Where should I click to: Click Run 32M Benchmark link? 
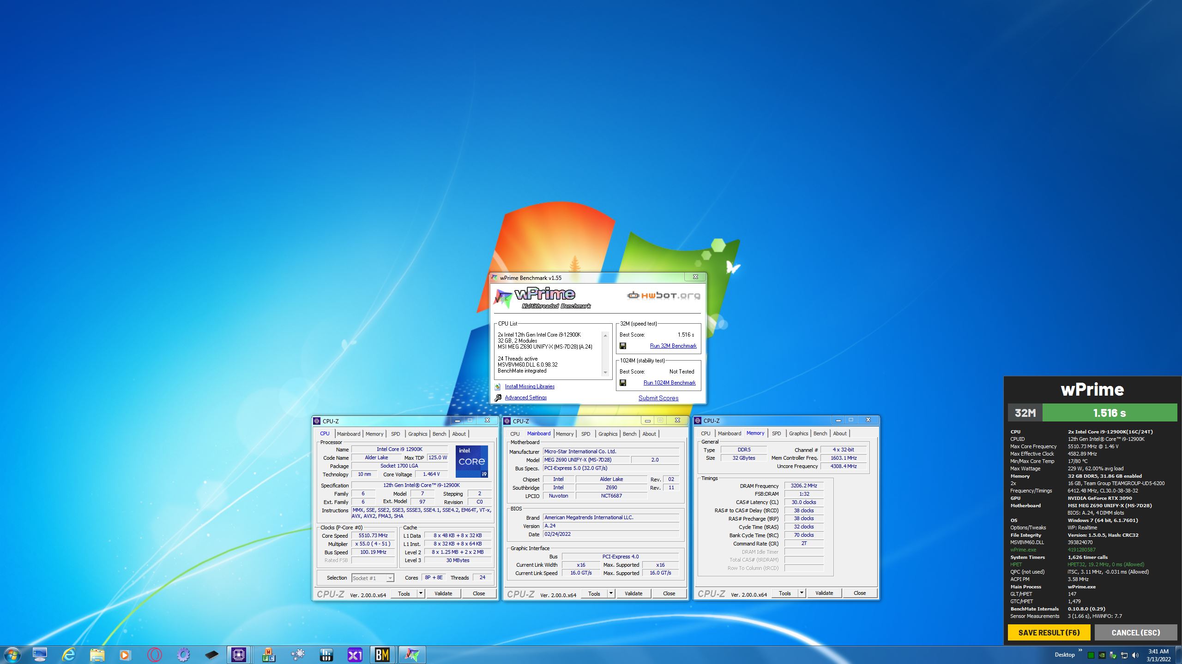pyautogui.click(x=673, y=346)
